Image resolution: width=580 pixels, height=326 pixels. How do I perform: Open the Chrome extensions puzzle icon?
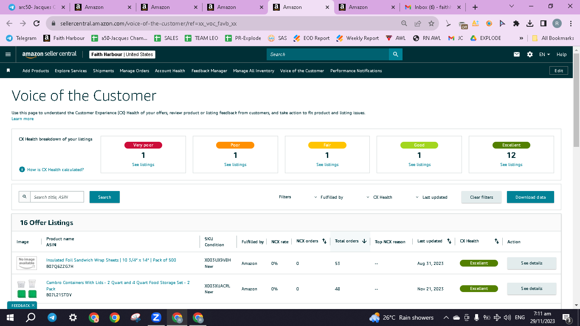[516, 24]
